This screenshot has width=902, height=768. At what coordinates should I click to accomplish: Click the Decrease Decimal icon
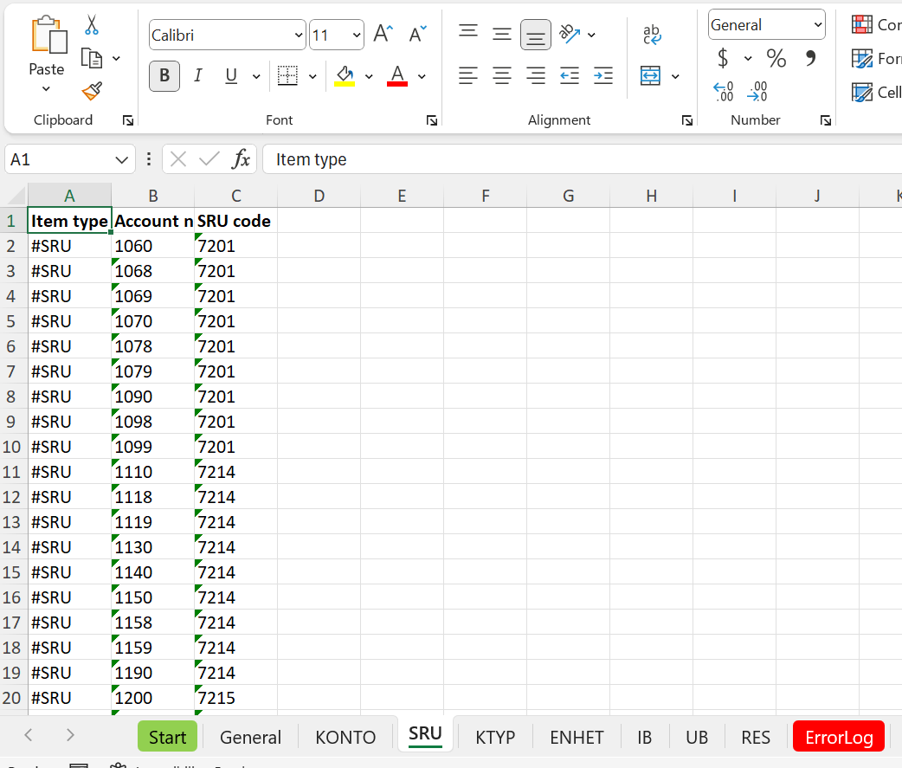757,91
